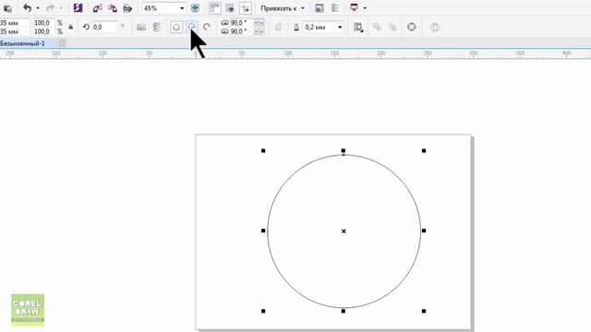591x332 pixels.
Task: Open the Options list icon
Action: (334, 8)
